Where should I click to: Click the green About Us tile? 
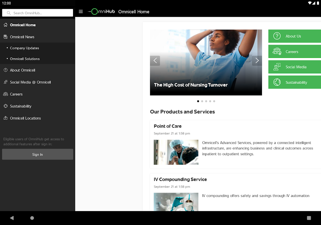[x=294, y=36]
